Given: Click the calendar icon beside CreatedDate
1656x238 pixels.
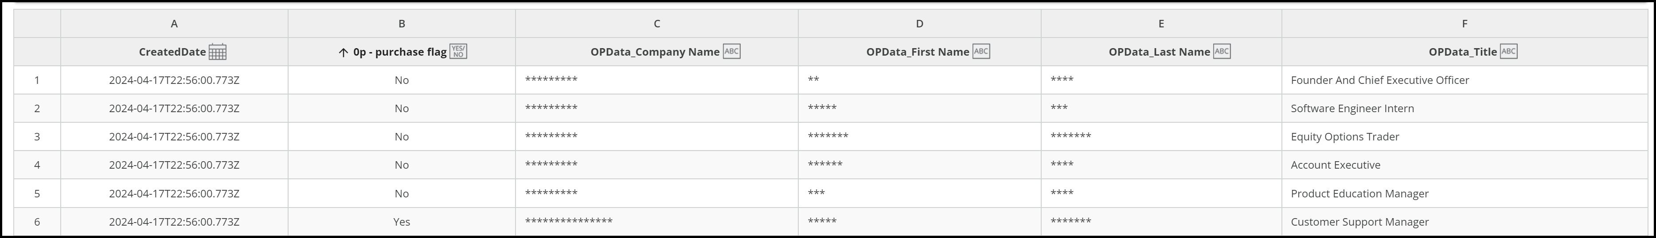Looking at the screenshot, I should pyautogui.click(x=218, y=52).
